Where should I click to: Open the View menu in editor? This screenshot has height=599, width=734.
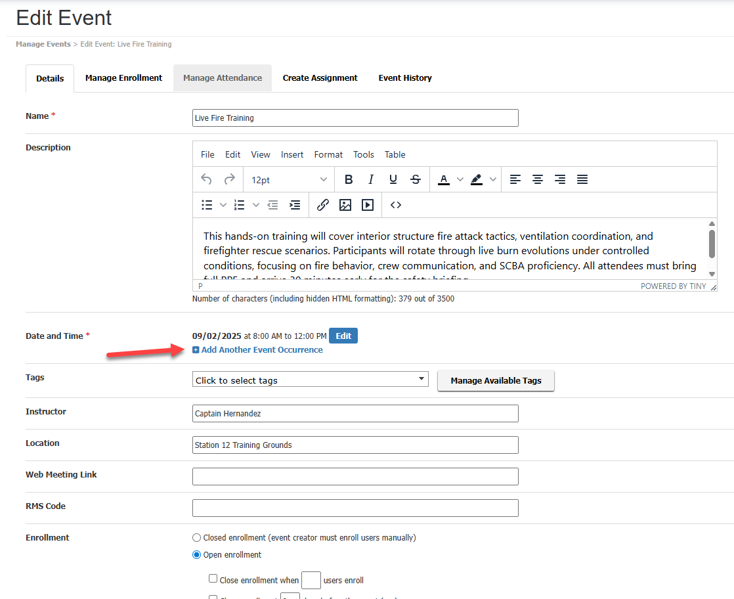(260, 154)
